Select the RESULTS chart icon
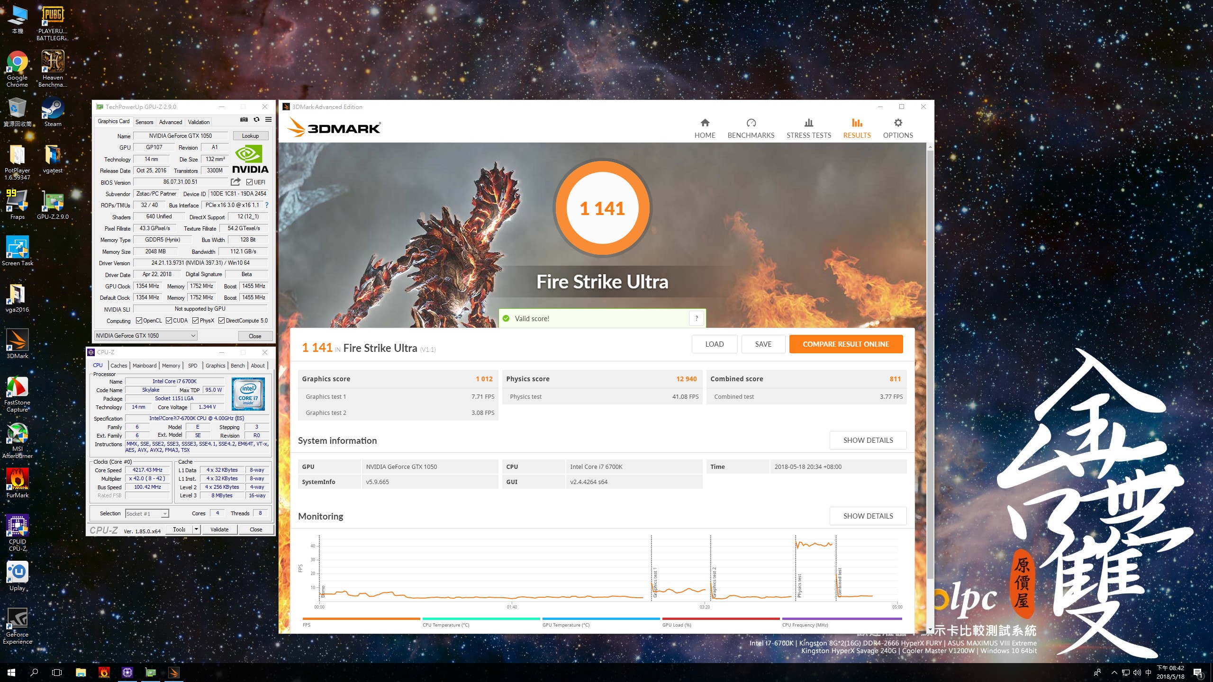1213x682 pixels. pos(857,123)
